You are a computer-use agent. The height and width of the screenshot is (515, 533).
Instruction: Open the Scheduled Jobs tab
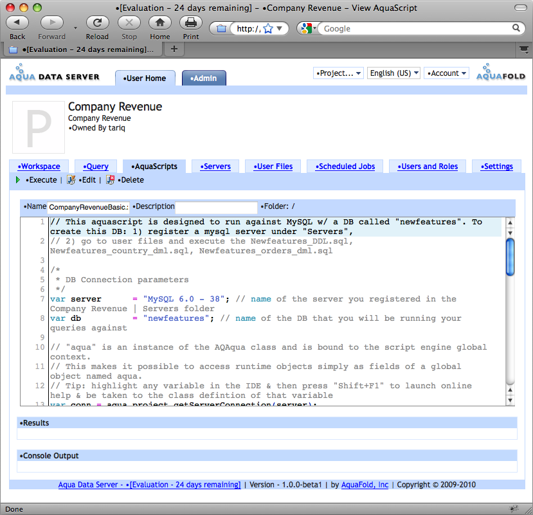(x=345, y=167)
